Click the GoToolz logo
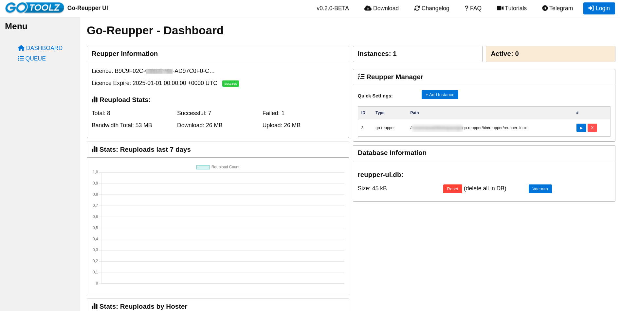 click(34, 8)
